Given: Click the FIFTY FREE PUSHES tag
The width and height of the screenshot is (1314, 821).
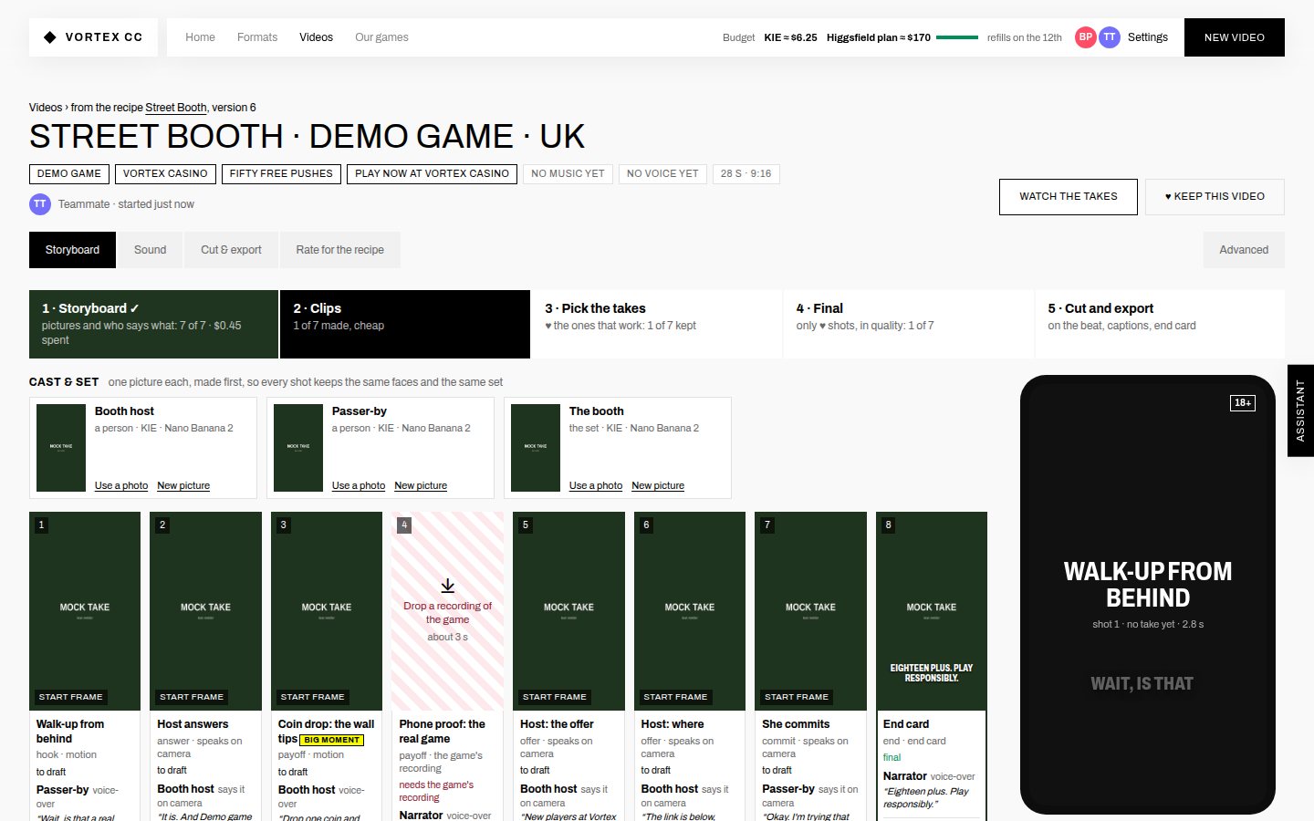Looking at the screenshot, I should coord(281,173).
